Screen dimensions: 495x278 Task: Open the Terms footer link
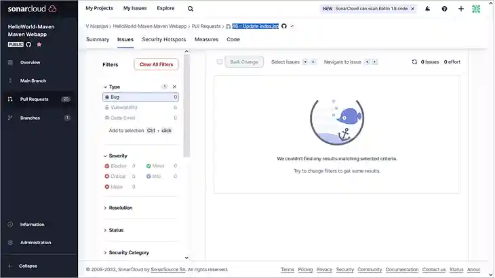(x=288, y=270)
